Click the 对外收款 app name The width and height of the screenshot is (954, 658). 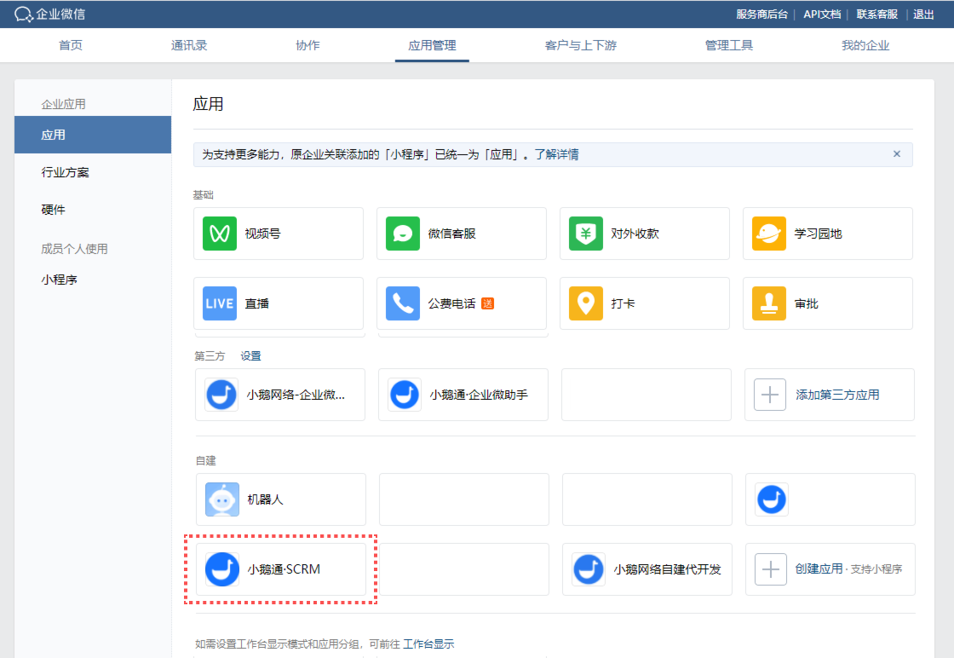(x=635, y=234)
